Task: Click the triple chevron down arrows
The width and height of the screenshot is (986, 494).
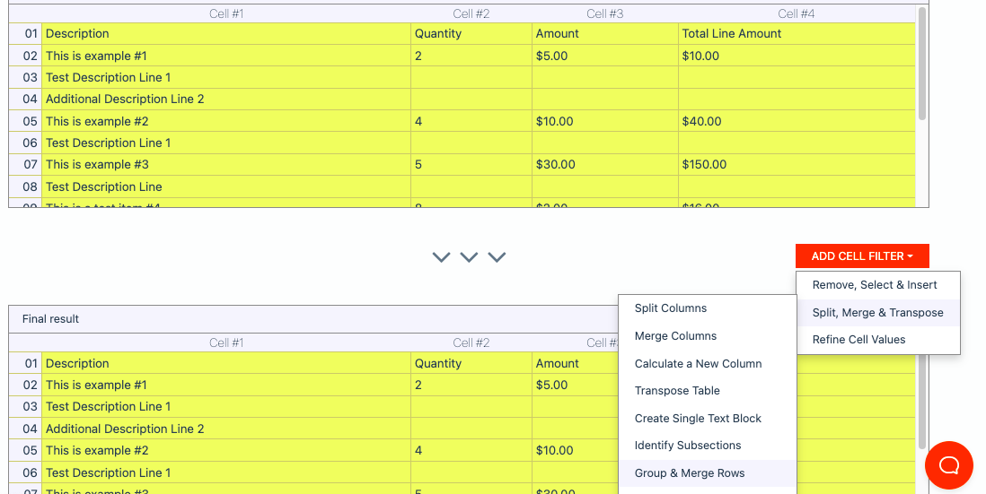Action: [469, 256]
